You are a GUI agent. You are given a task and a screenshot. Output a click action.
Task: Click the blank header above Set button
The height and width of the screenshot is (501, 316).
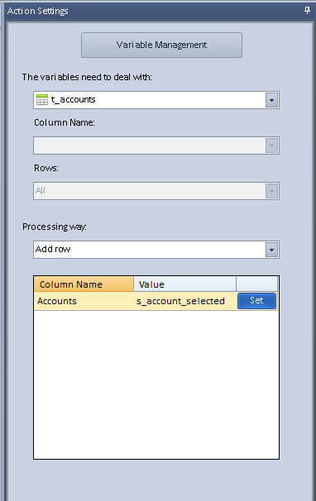click(x=256, y=284)
